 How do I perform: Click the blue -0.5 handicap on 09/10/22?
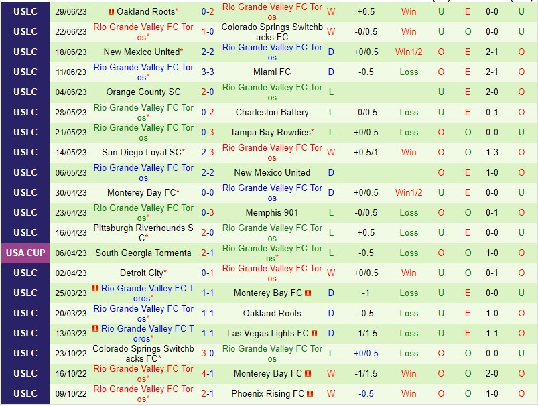point(366,394)
